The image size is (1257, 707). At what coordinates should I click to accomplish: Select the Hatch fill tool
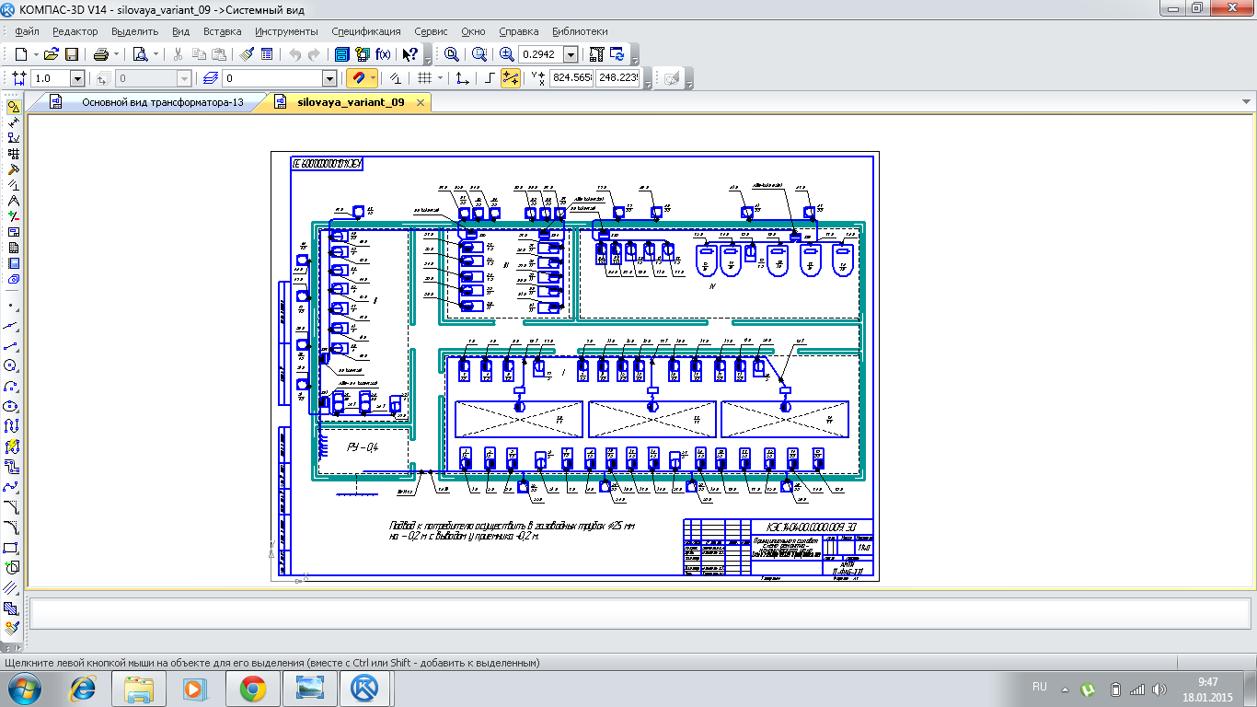(12, 608)
